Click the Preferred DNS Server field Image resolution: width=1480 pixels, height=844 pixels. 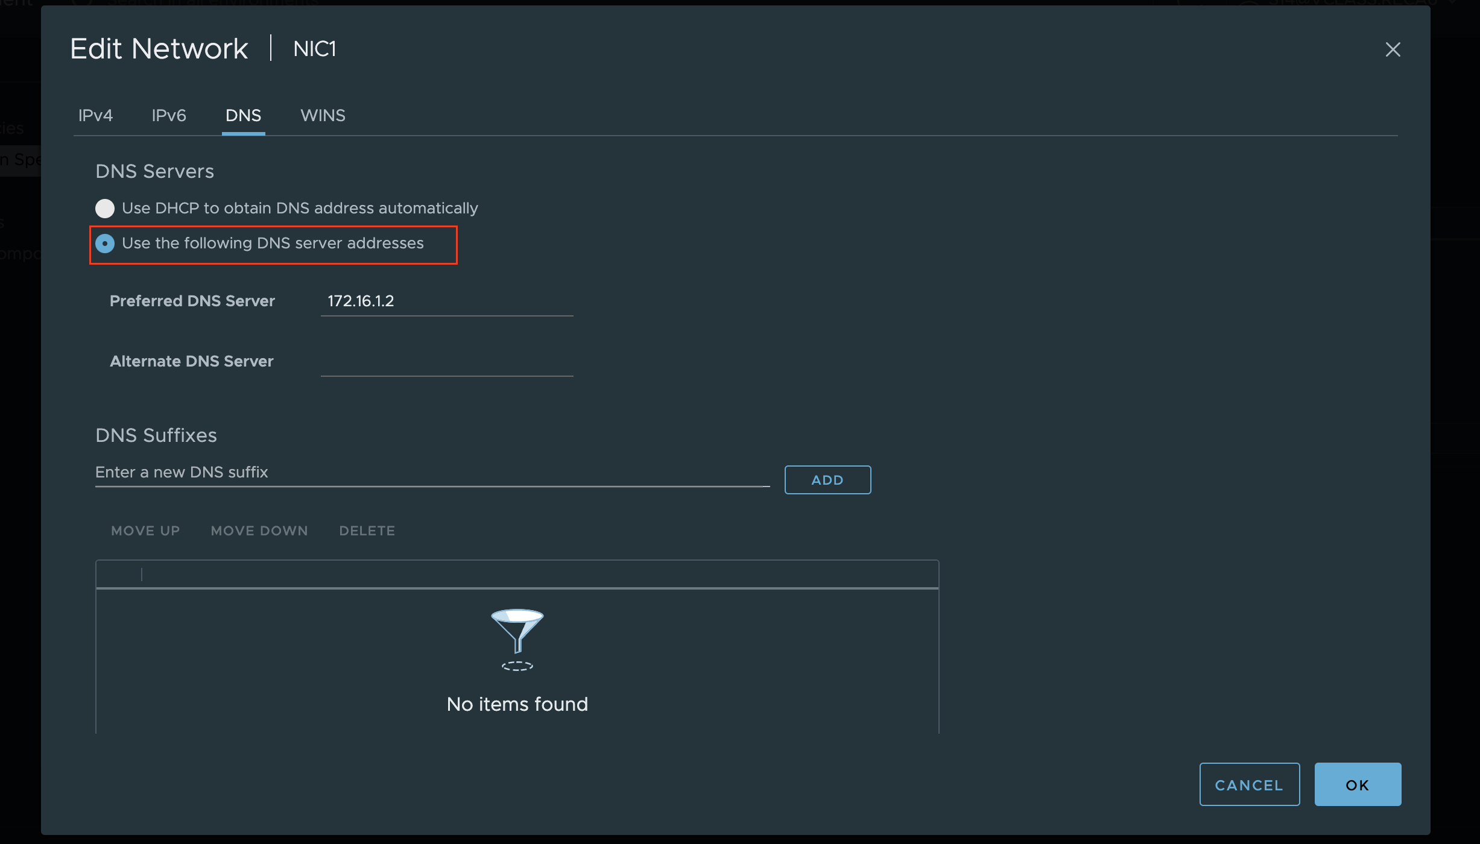(446, 301)
